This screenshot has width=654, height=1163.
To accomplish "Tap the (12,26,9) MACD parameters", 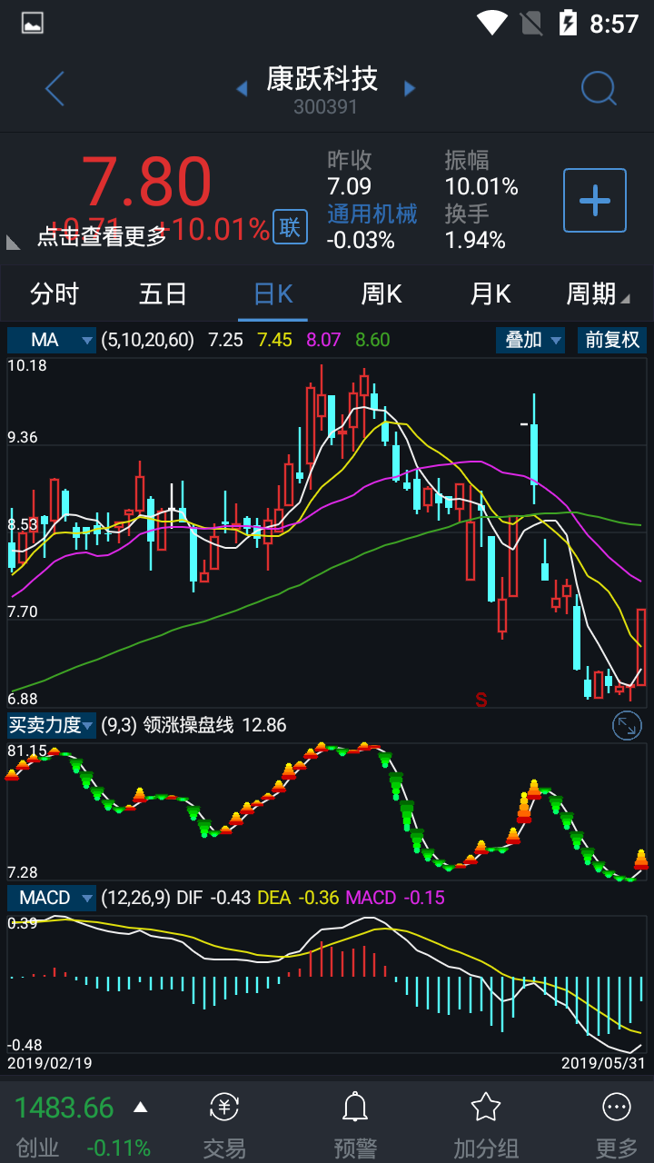I will coord(135,898).
